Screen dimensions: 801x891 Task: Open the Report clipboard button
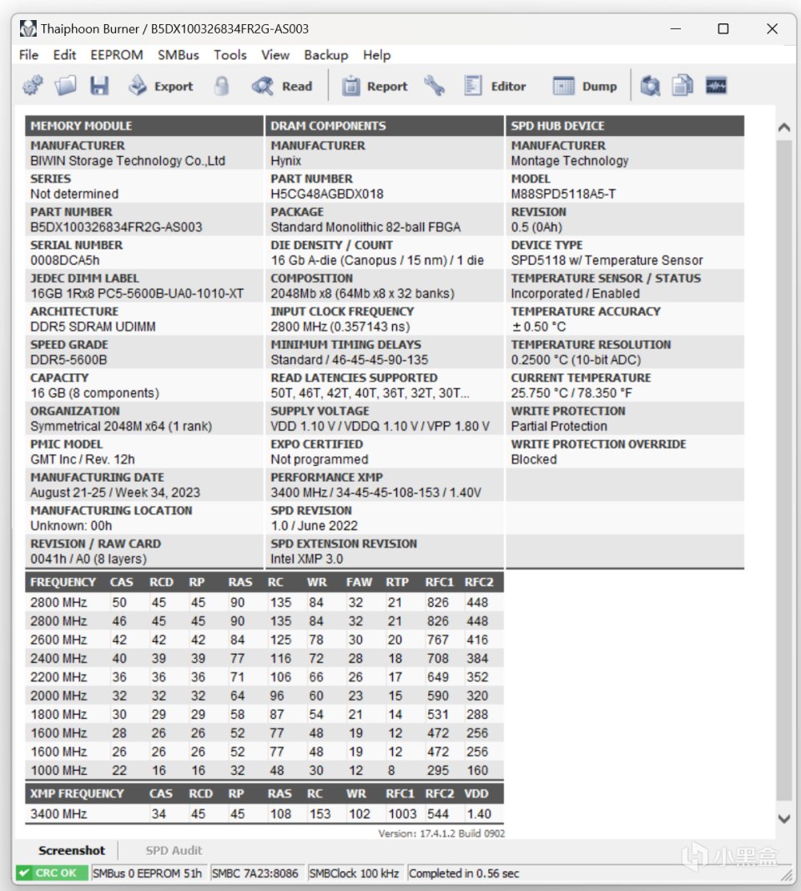pyautogui.click(x=375, y=86)
